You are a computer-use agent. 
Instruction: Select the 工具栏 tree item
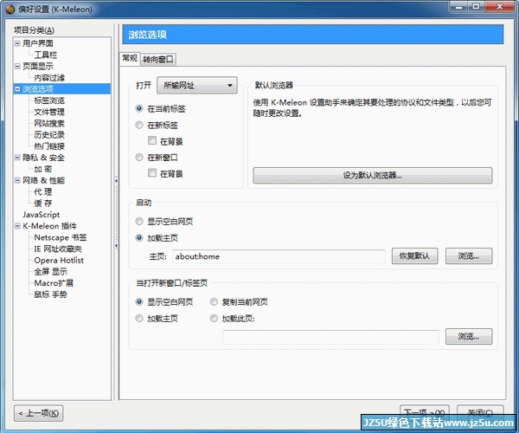tap(45, 55)
